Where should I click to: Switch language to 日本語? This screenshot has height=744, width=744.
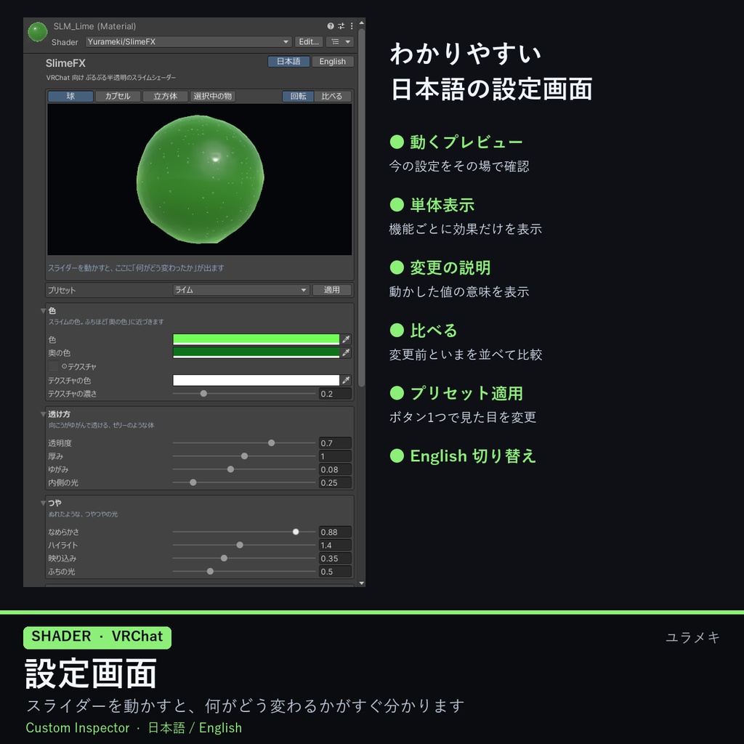coord(288,62)
